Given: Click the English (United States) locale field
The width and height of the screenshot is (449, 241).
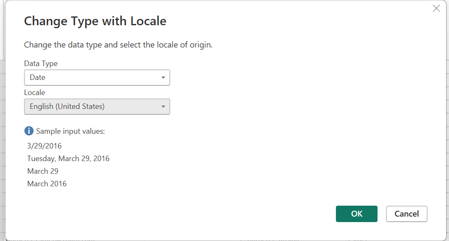Looking at the screenshot, I should (97, 106).
